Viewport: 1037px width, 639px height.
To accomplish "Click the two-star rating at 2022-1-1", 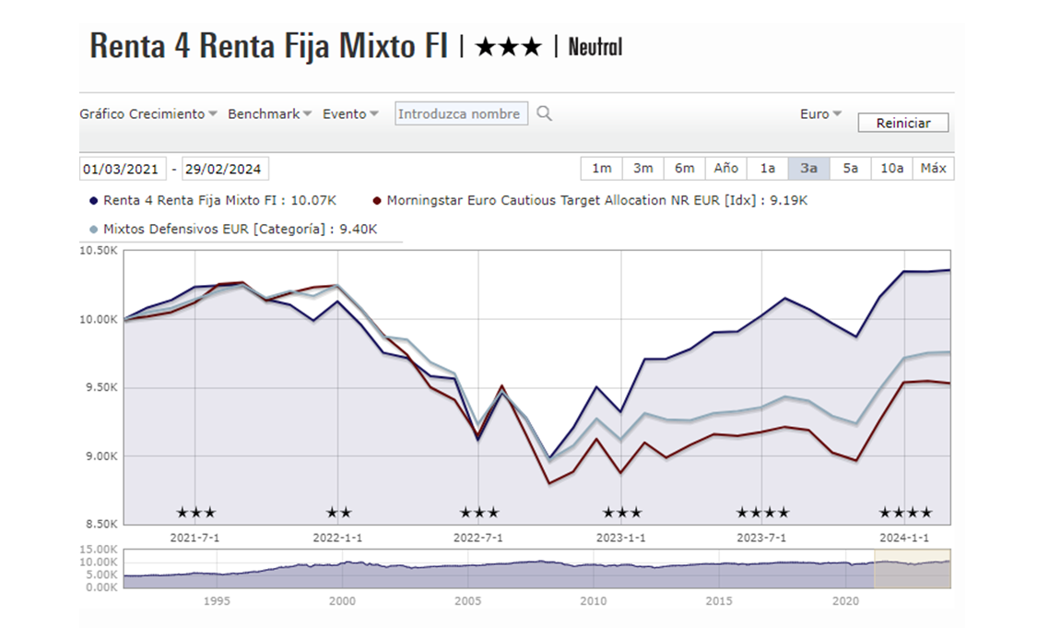I will tap(338, 513).
